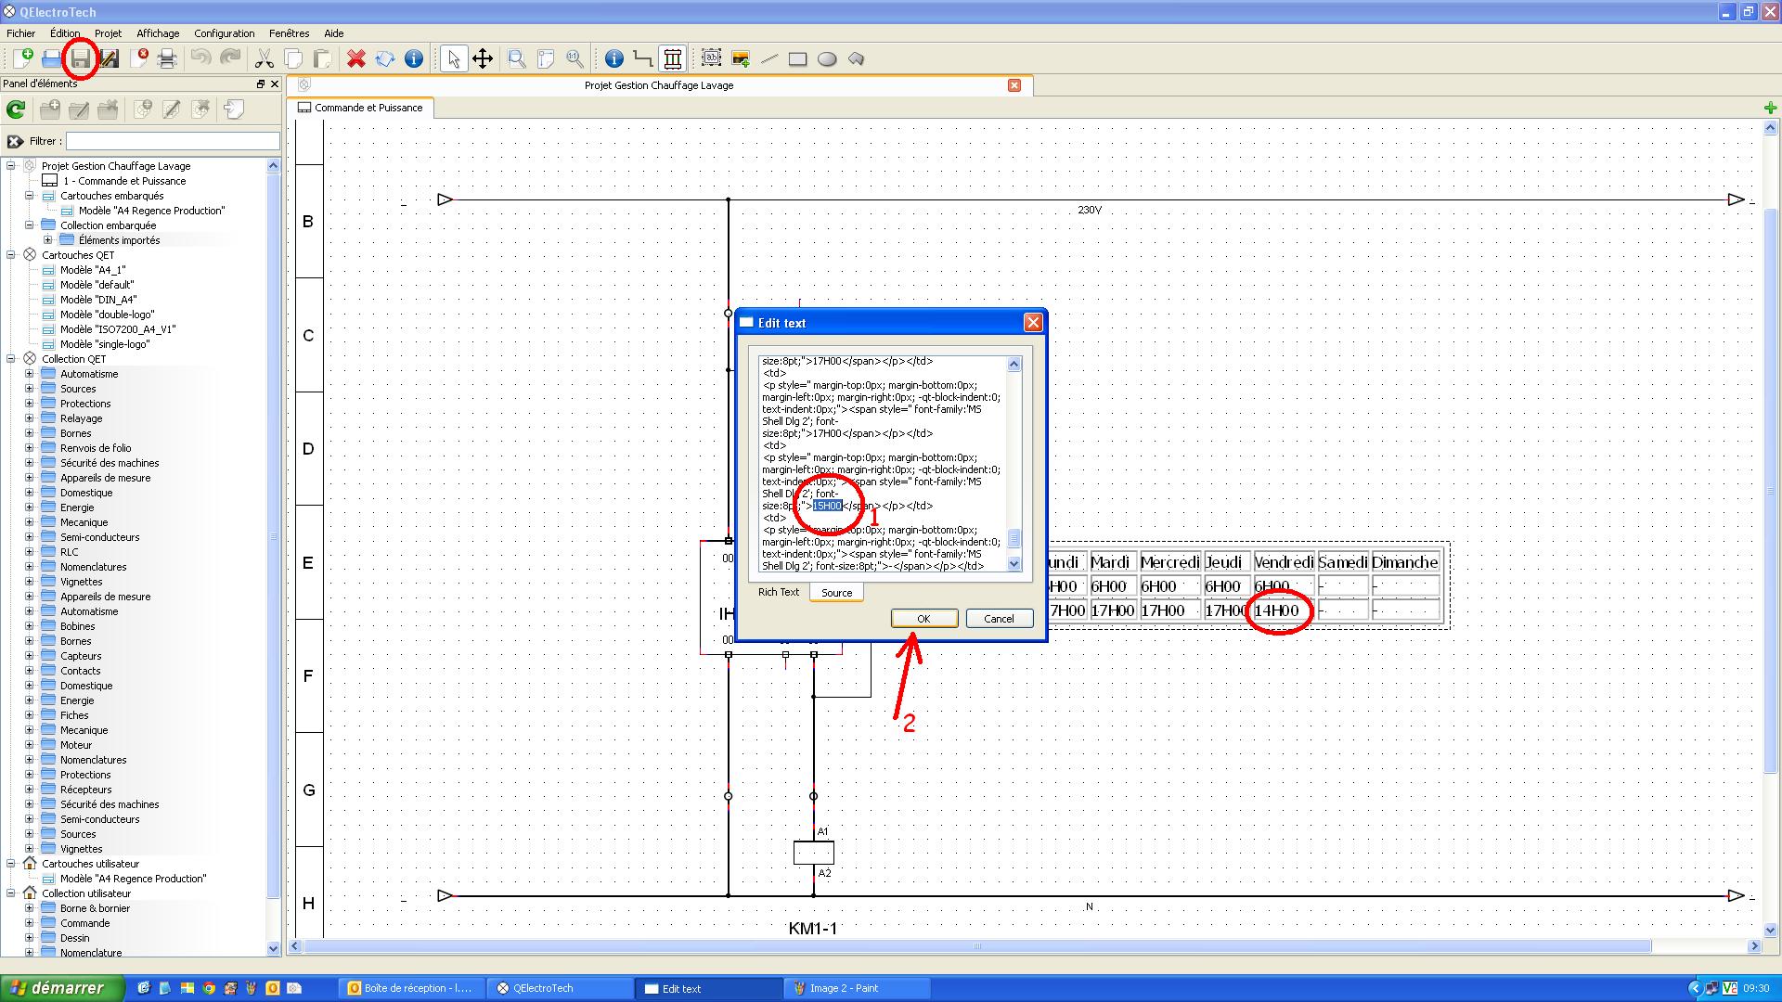Viewport: 1782px width, 1002px height.
Task: Switch to the Source tab
Action: 836,593
